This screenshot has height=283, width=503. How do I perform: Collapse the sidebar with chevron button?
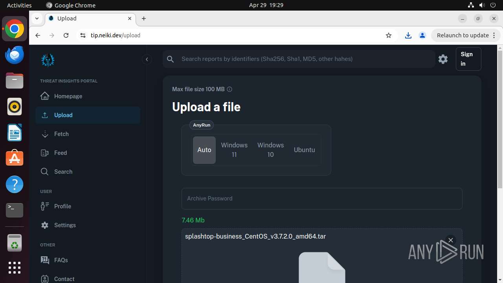click(147, 59)
